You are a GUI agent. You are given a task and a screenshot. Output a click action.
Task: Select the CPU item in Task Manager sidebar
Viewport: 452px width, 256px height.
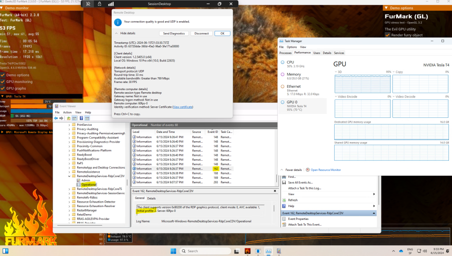pos(303,64)
